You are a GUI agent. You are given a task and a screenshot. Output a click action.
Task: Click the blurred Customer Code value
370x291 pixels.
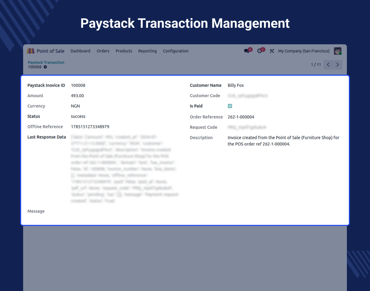[x=247, y=96]
